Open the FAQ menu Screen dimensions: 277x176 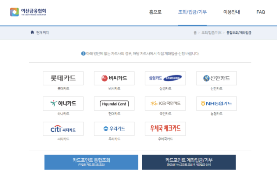pos(261,12)
